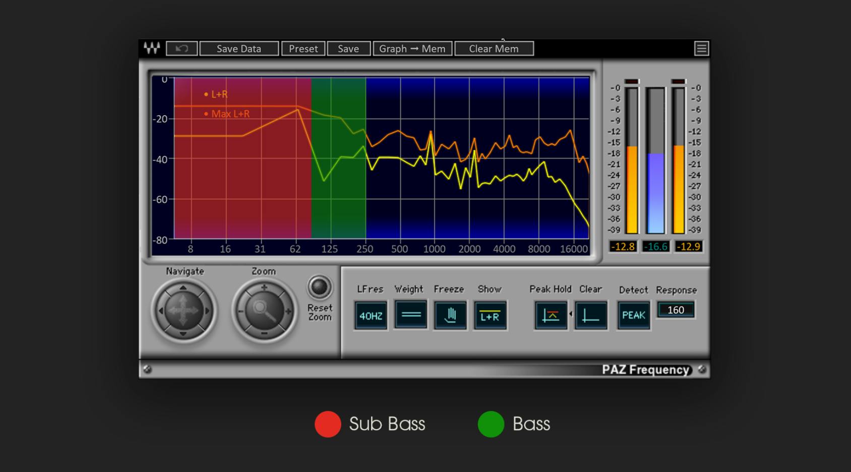Click the 1000 frequency axis label
This screenshot has width=851, height=472.
pos(434,249)
